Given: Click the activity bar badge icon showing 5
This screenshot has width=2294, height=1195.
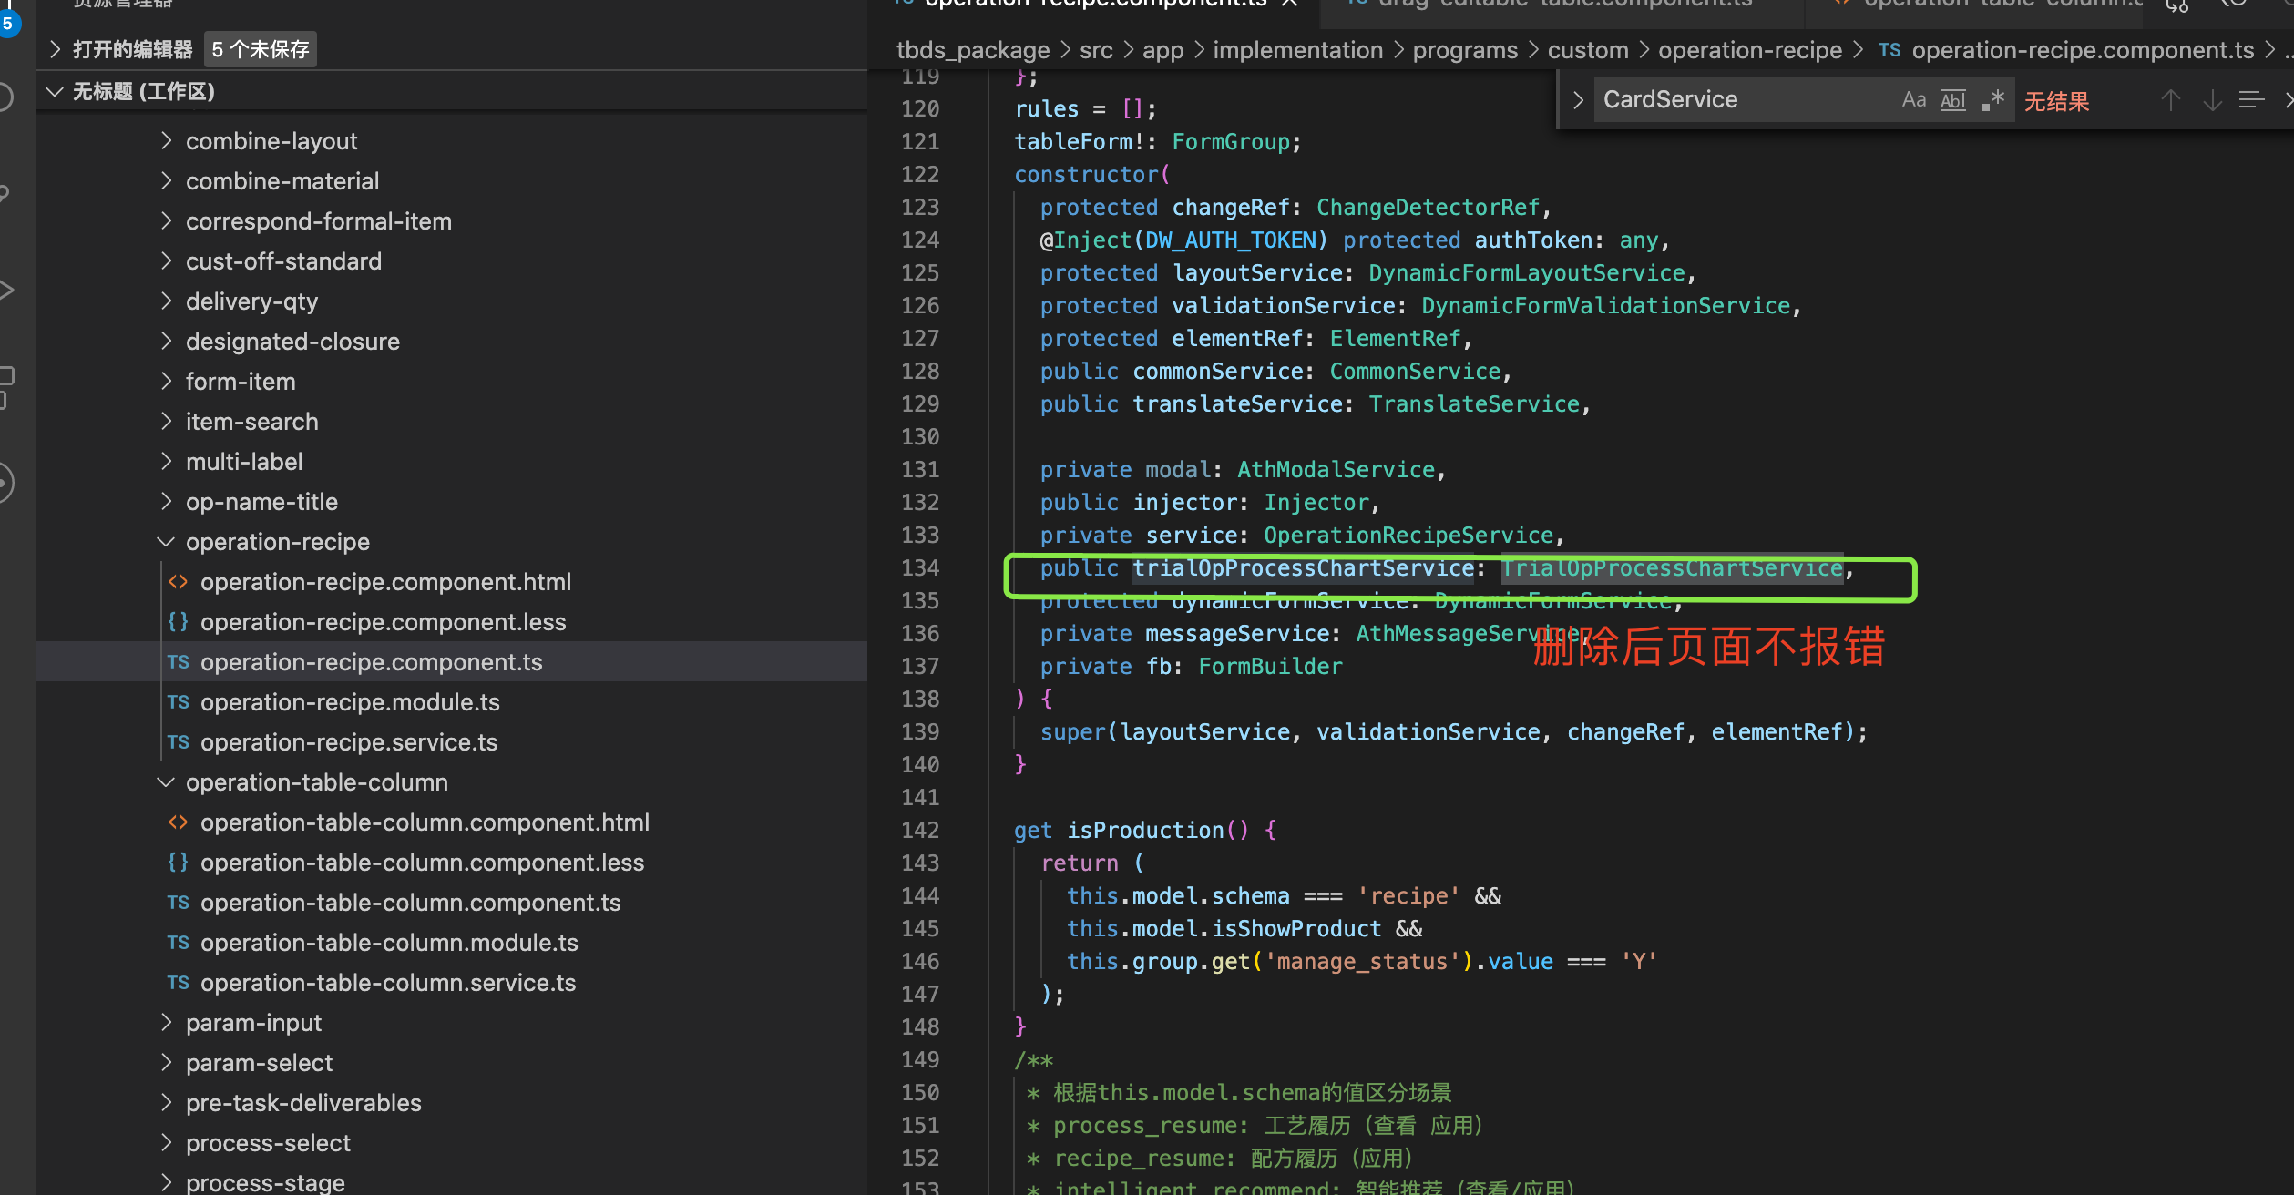Looking at the screenshot, I should click(7, 22).
